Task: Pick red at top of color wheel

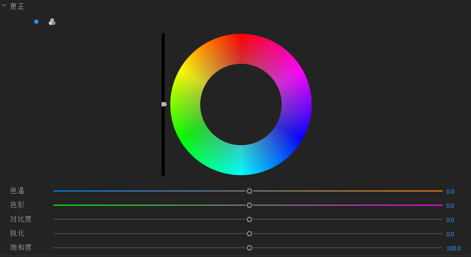Action: 241,49
